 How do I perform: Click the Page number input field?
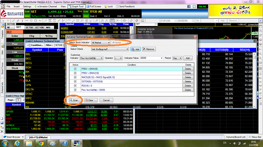point(18,100)
